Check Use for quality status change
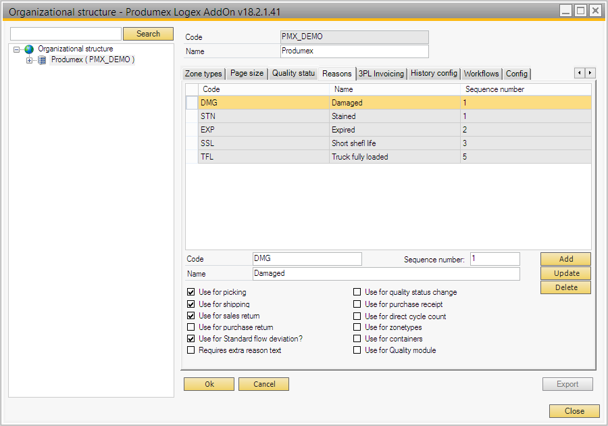This screenshot has height=426, width=608. [x=357, y=293]
